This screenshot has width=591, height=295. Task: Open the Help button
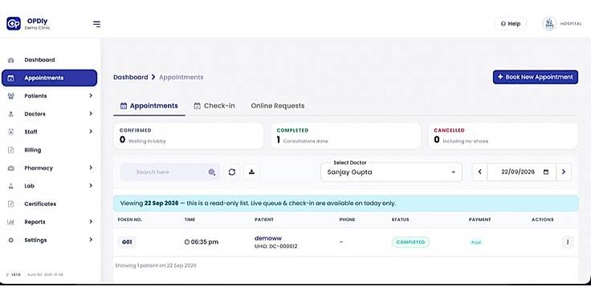[x=511, y=24]
